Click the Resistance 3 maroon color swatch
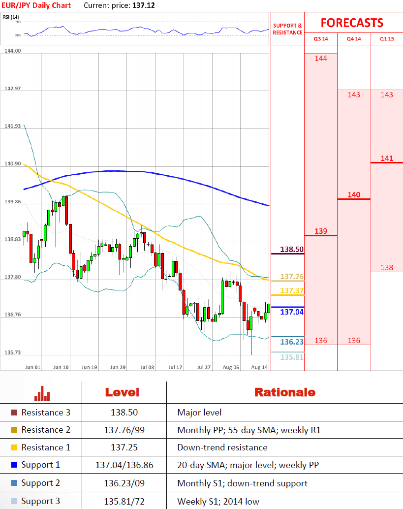The image size is (403, 509). point(14,413)
